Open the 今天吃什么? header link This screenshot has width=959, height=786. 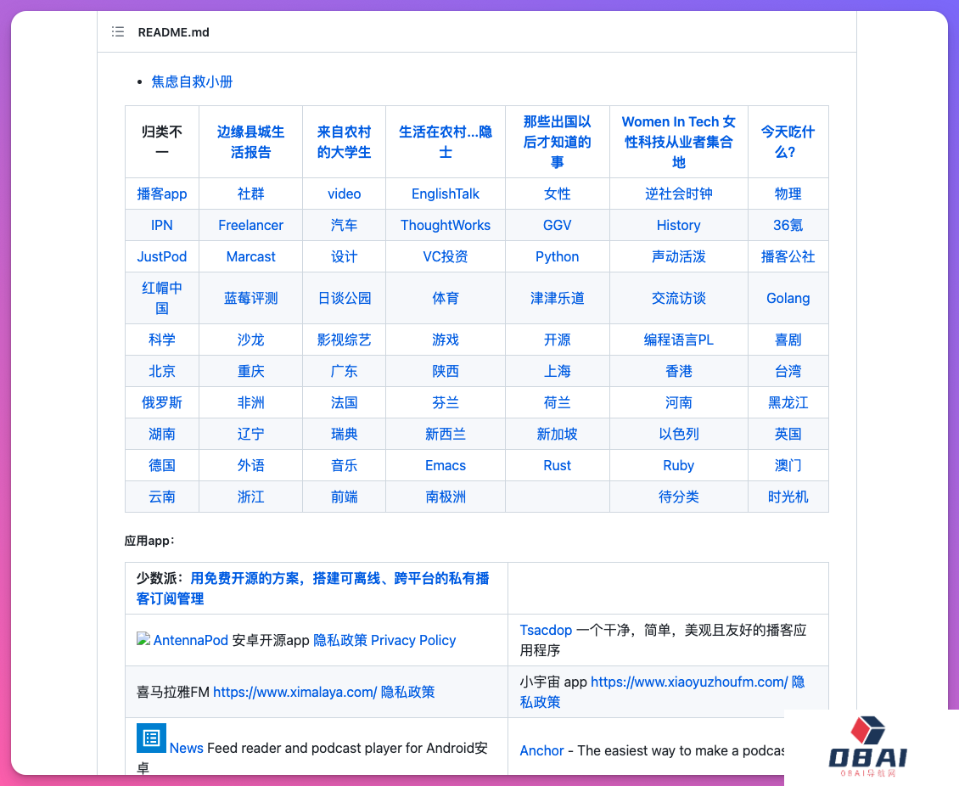tap(788, 142)
